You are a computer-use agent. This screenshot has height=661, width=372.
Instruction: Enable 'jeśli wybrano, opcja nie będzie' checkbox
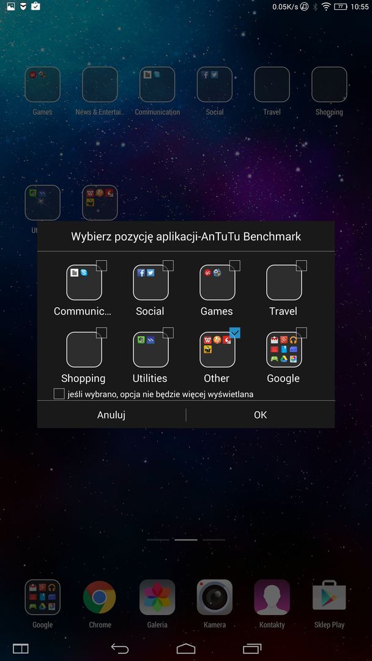coord(59,394)
